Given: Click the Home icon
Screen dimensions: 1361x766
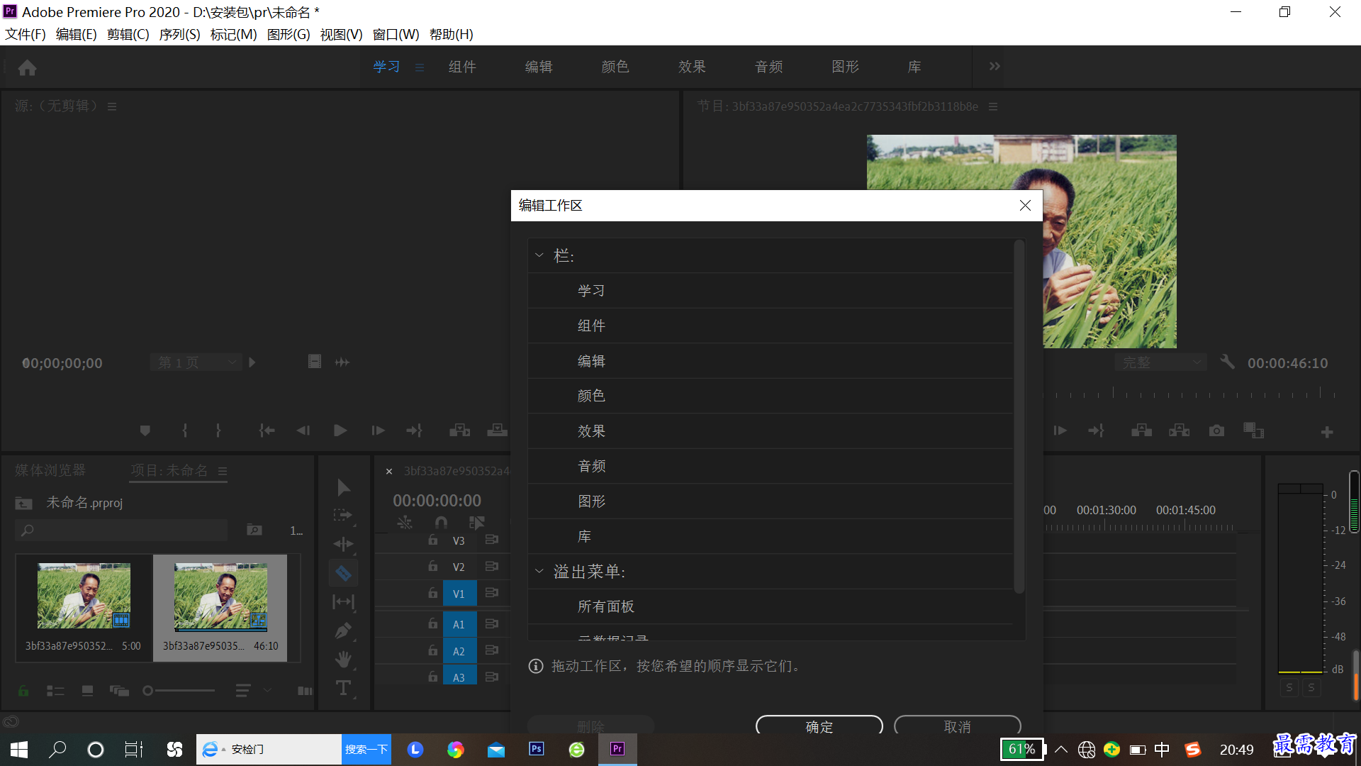Looking at the screenshot, I should pos(28,67).
